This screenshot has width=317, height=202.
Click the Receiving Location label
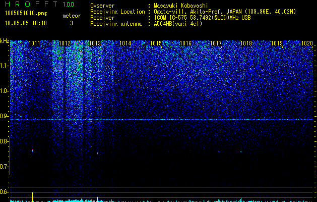click(117, 12)
